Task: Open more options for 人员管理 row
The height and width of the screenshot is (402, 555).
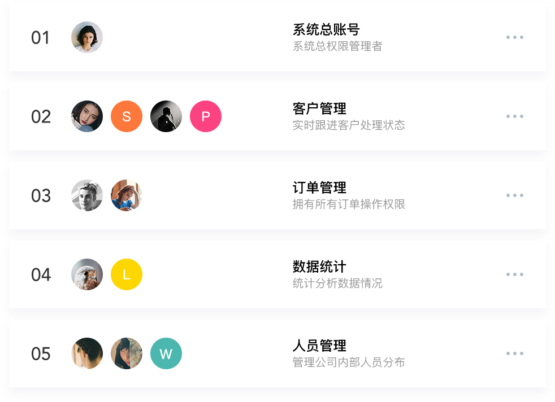Action: coord(514,353)
